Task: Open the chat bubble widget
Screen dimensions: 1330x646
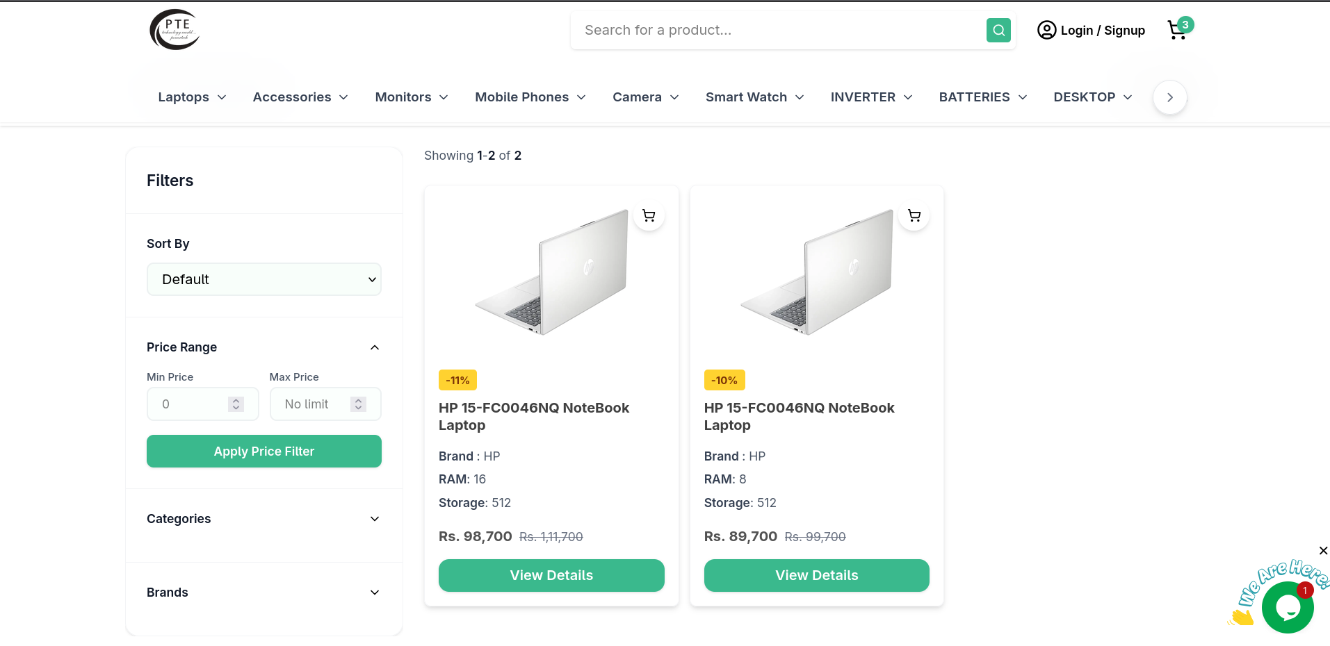Action: click(x=1288, y=608)
